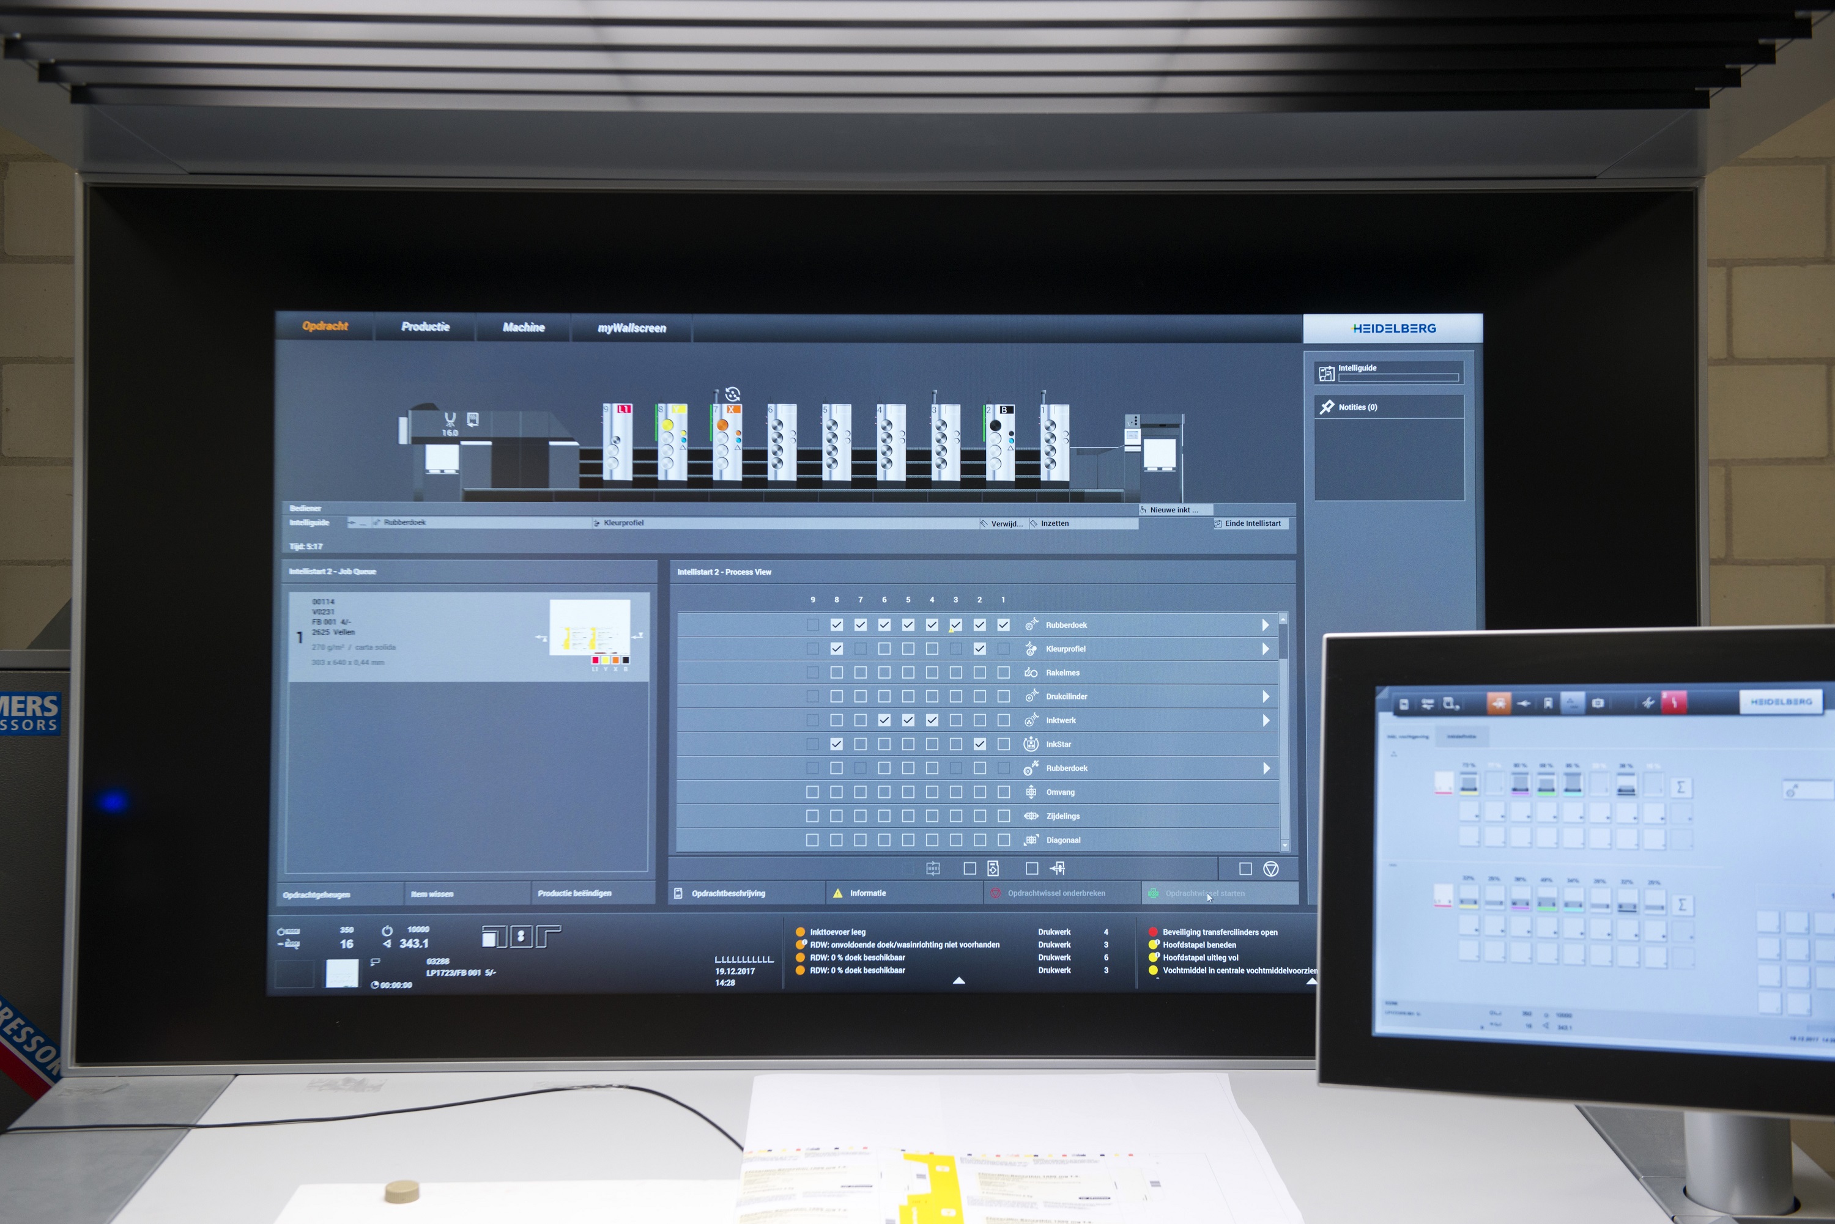Toggle first Rubberdoek row checkbox for unit 8

(836, 624)
